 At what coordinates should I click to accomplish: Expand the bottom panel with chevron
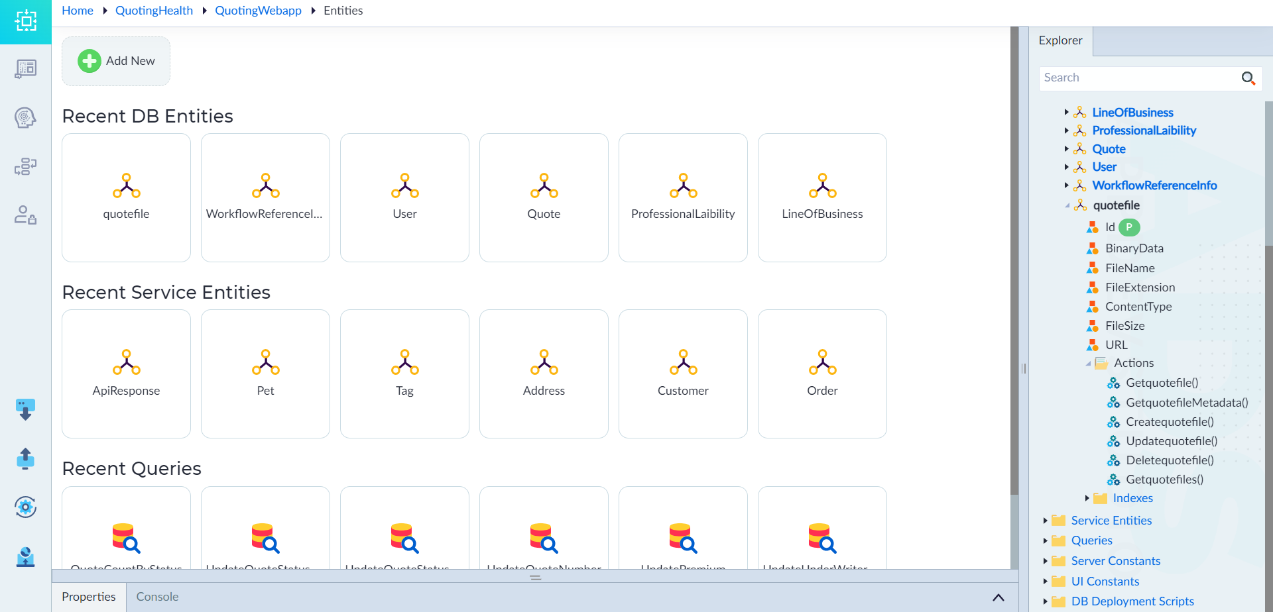pyautogui.click(x=998, y=597)
